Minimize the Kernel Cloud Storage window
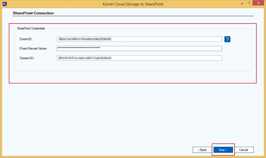266x158 pixels. pos(242,3)
